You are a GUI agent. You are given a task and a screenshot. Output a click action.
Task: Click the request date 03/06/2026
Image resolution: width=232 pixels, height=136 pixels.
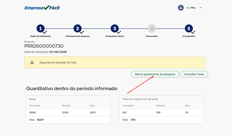click(x=58, y=52)
